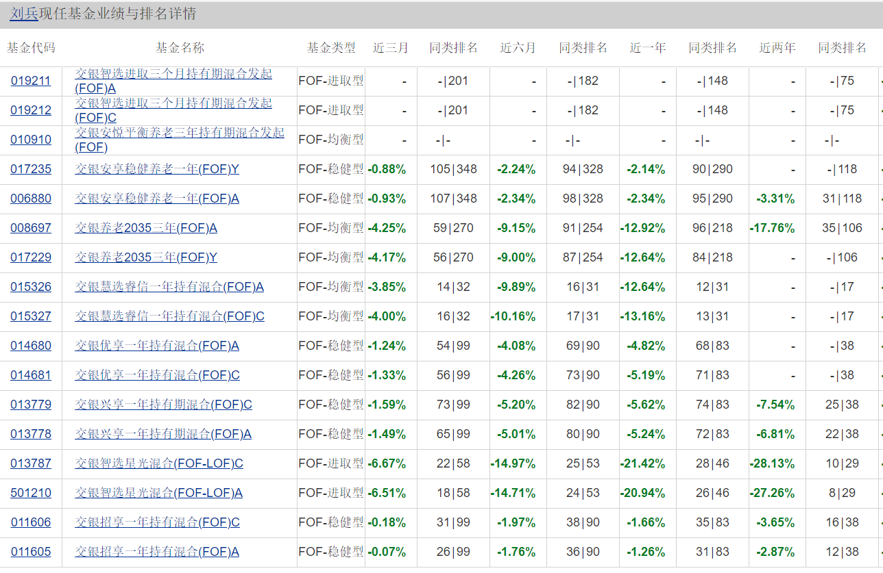Open fund code 015326

tap(31, 287)
